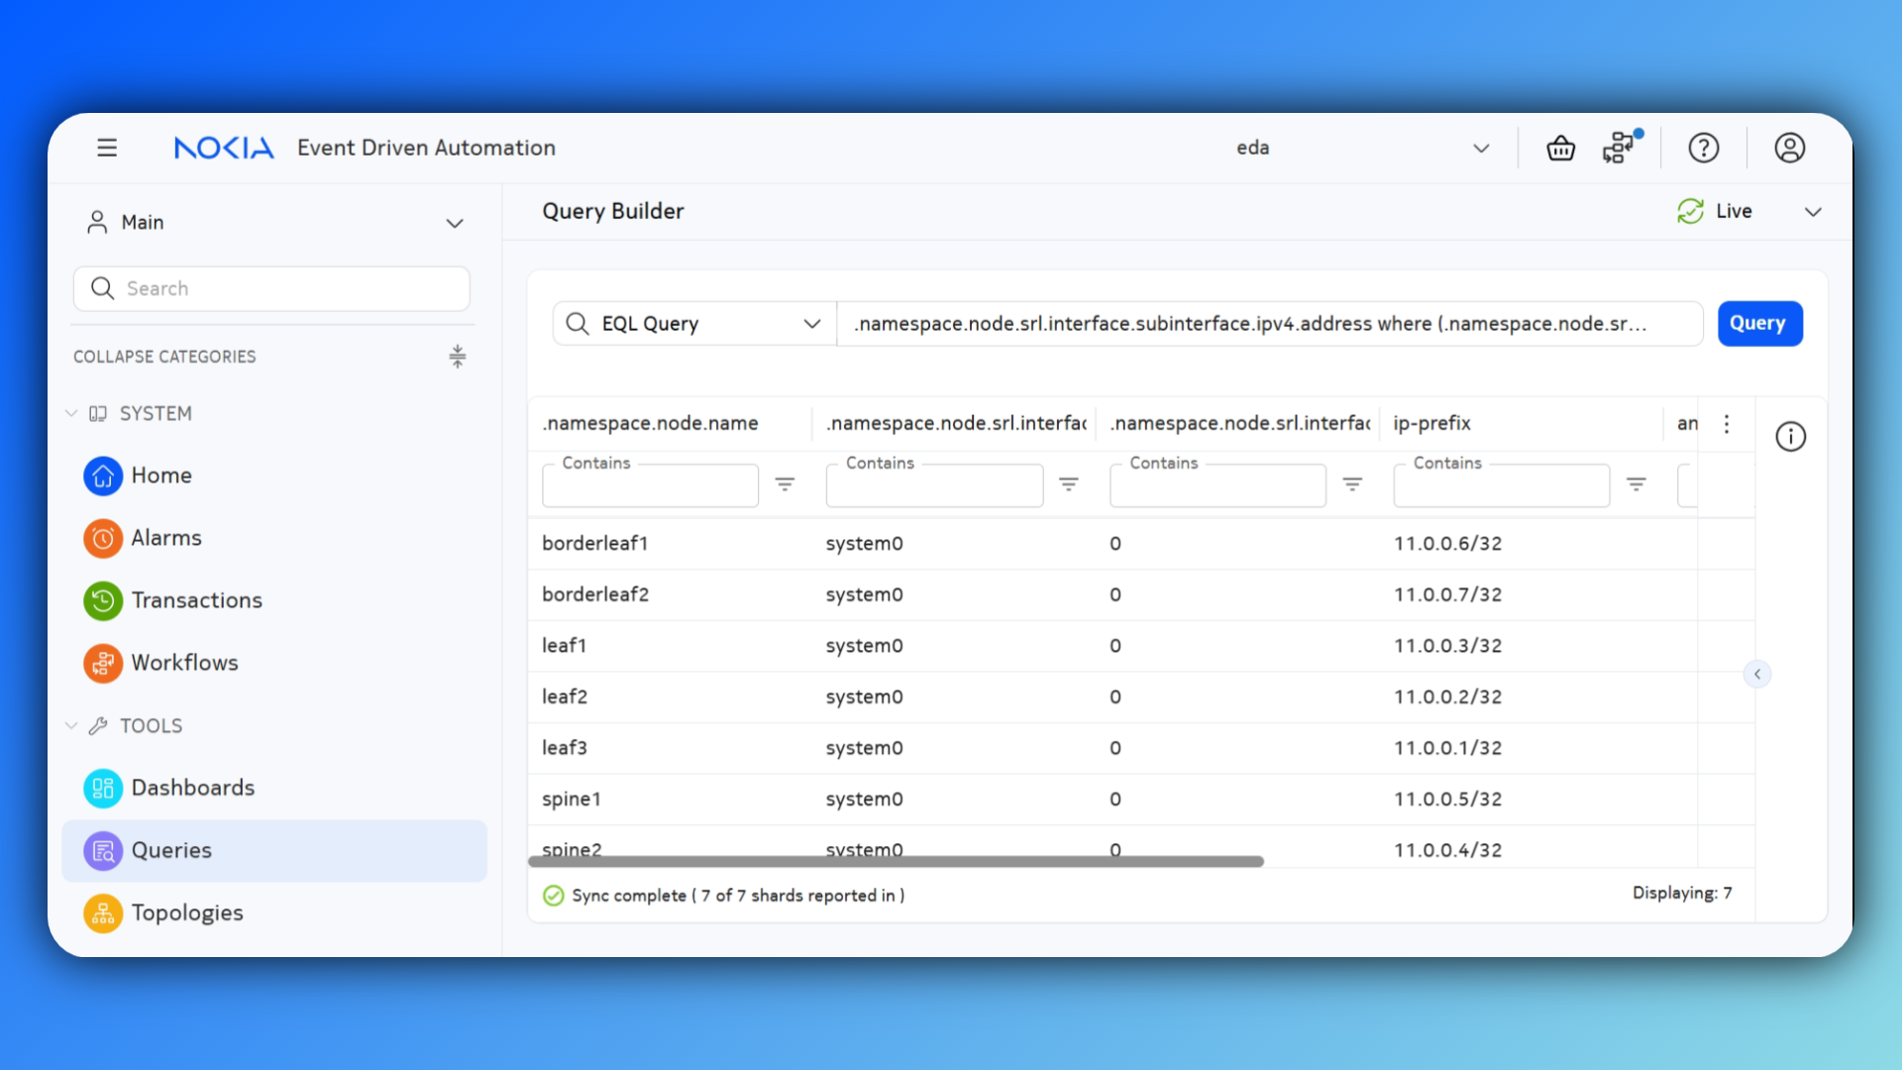Open the table column options kebab menu
The image size is (1902, 1070).
click(1727, 424)
